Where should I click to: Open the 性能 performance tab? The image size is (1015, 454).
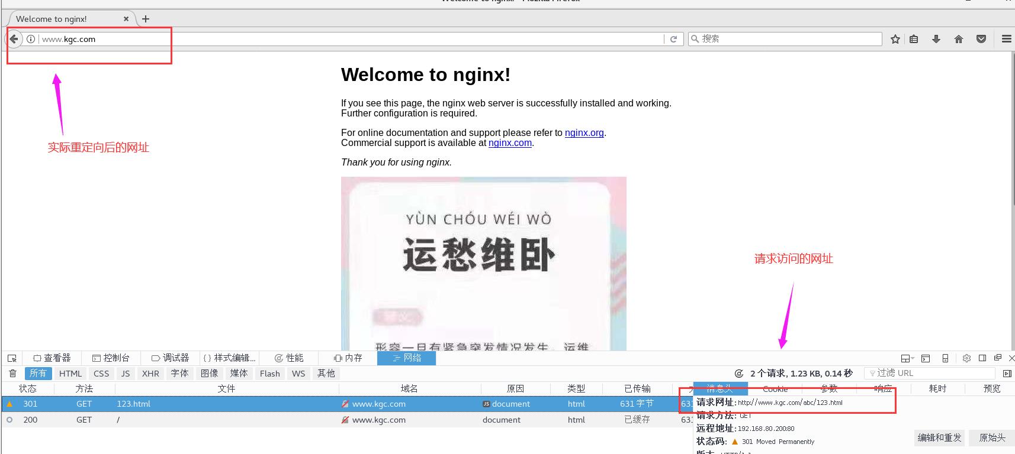coord(289,358)
